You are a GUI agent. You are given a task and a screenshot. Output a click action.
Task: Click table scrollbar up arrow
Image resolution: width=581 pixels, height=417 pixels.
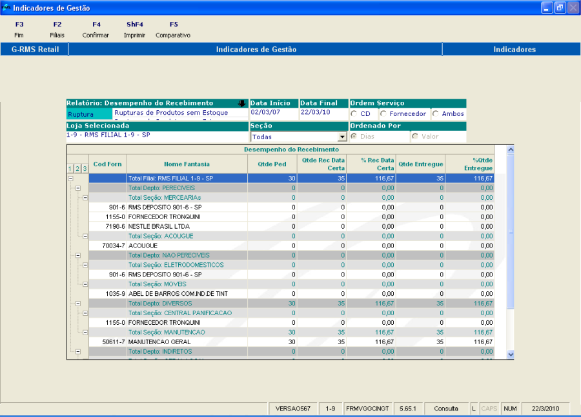point(510,150)
